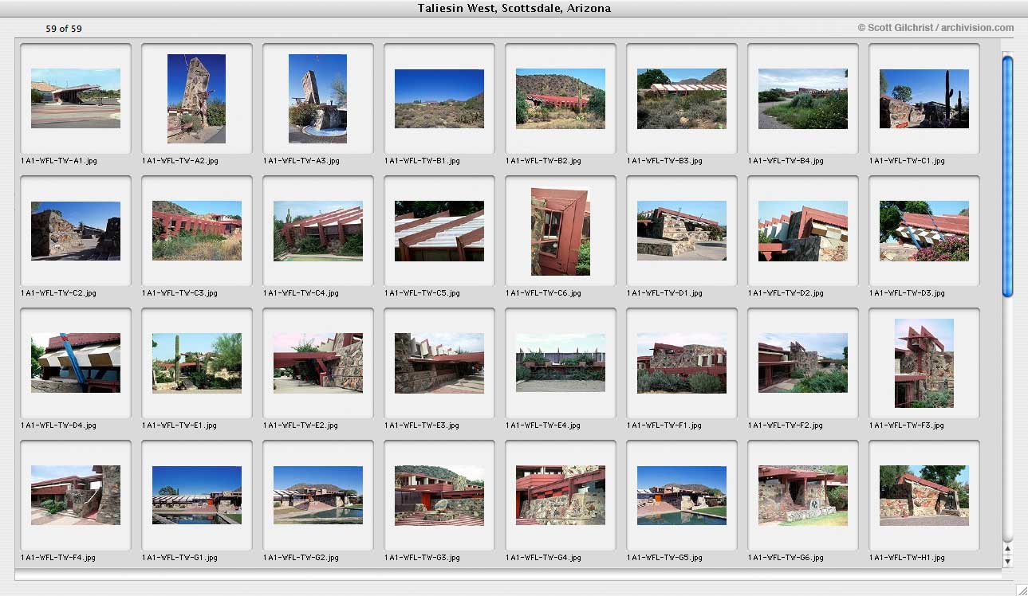The image size is (1028, 596).
Task: Click filename label 1A1-WFL-TW-C1.jpg
Action: [908, 161]
